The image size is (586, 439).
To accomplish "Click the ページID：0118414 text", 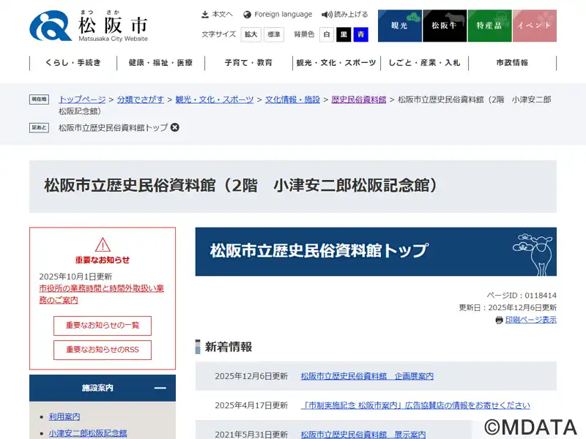I will (522, 296).
